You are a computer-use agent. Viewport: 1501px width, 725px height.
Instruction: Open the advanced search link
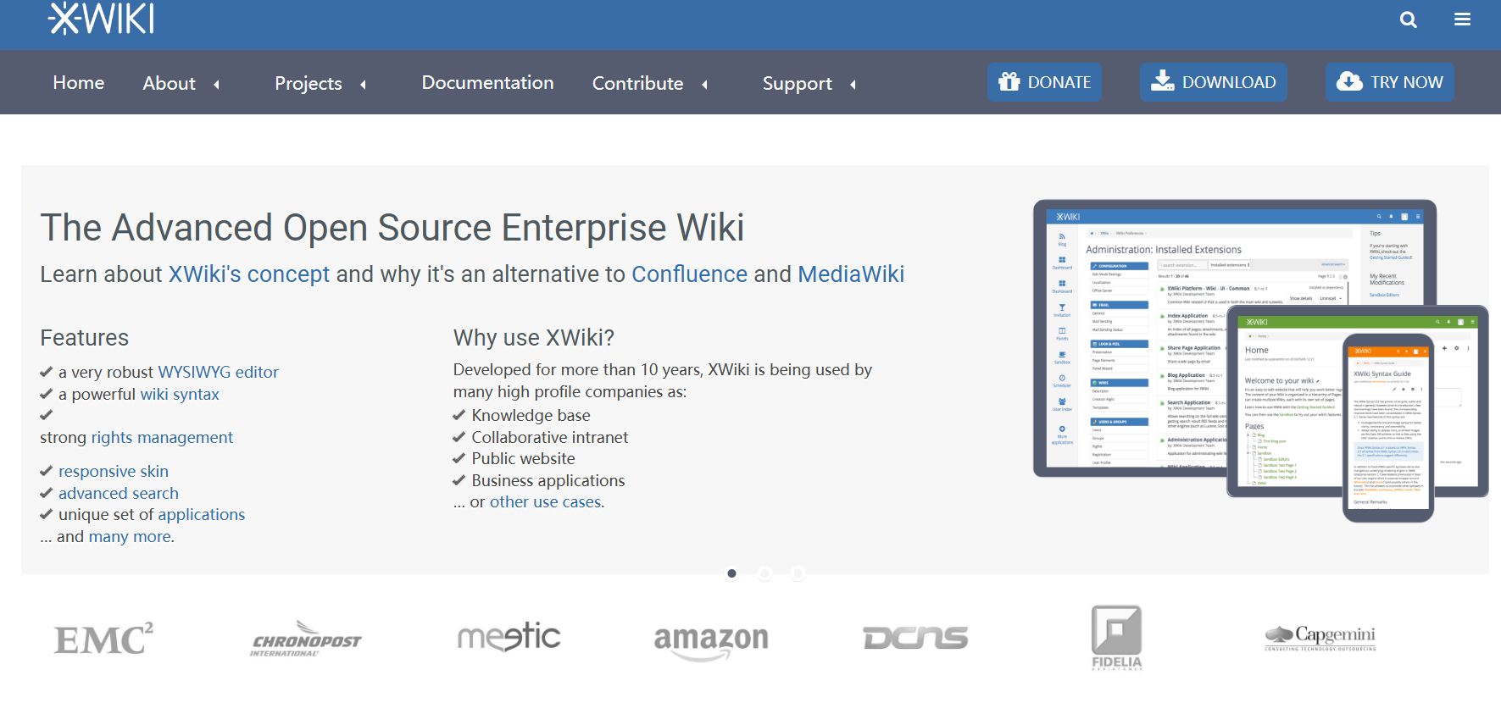click(x=119, y=493)
